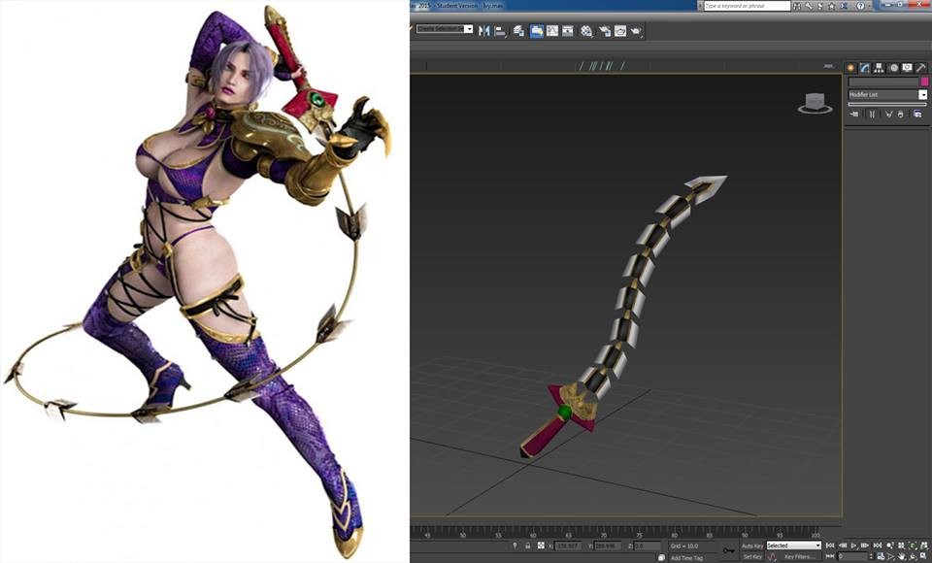Switch to the Motion panel tab

[x=893, y=68]
